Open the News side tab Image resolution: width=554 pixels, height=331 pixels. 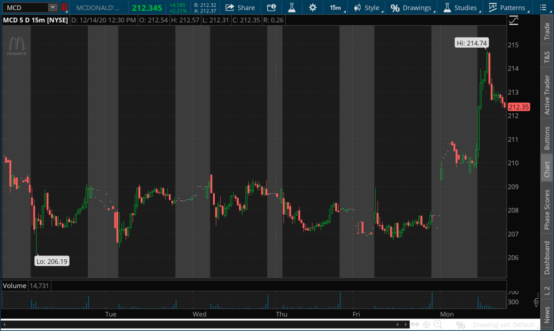pos(547,313)
